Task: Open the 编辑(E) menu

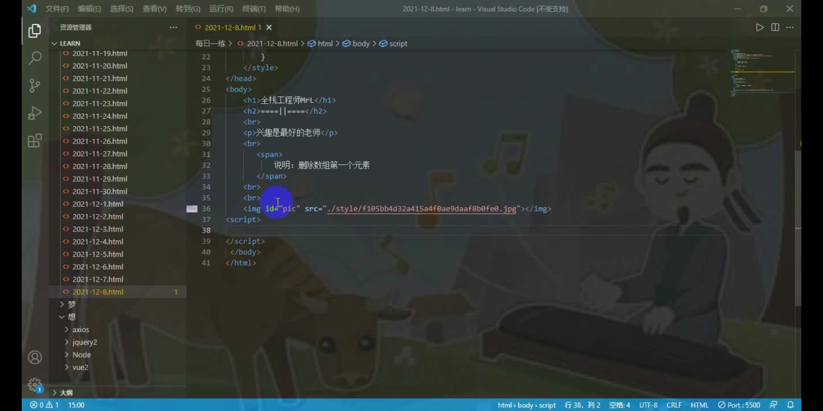Action: tap(89, 9)
